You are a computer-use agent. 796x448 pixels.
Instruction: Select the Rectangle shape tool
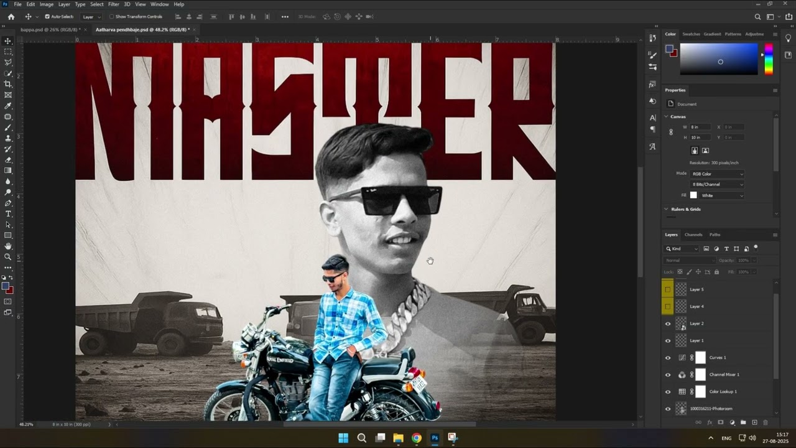pos(8,235)
